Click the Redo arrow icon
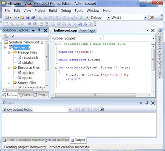The image size is (165, 151). (x=65, y=17)
